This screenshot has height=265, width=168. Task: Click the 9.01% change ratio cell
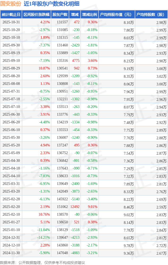click(x=92, y=207)
